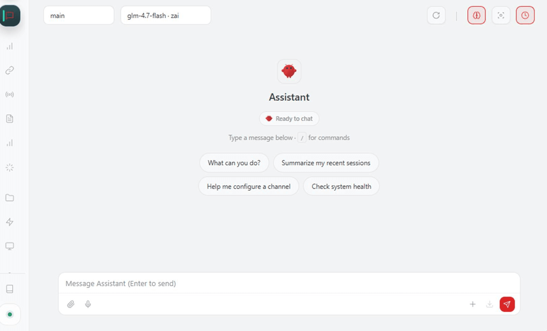
Task: Toggle the focus mode button
Action: tap(501, 15)
